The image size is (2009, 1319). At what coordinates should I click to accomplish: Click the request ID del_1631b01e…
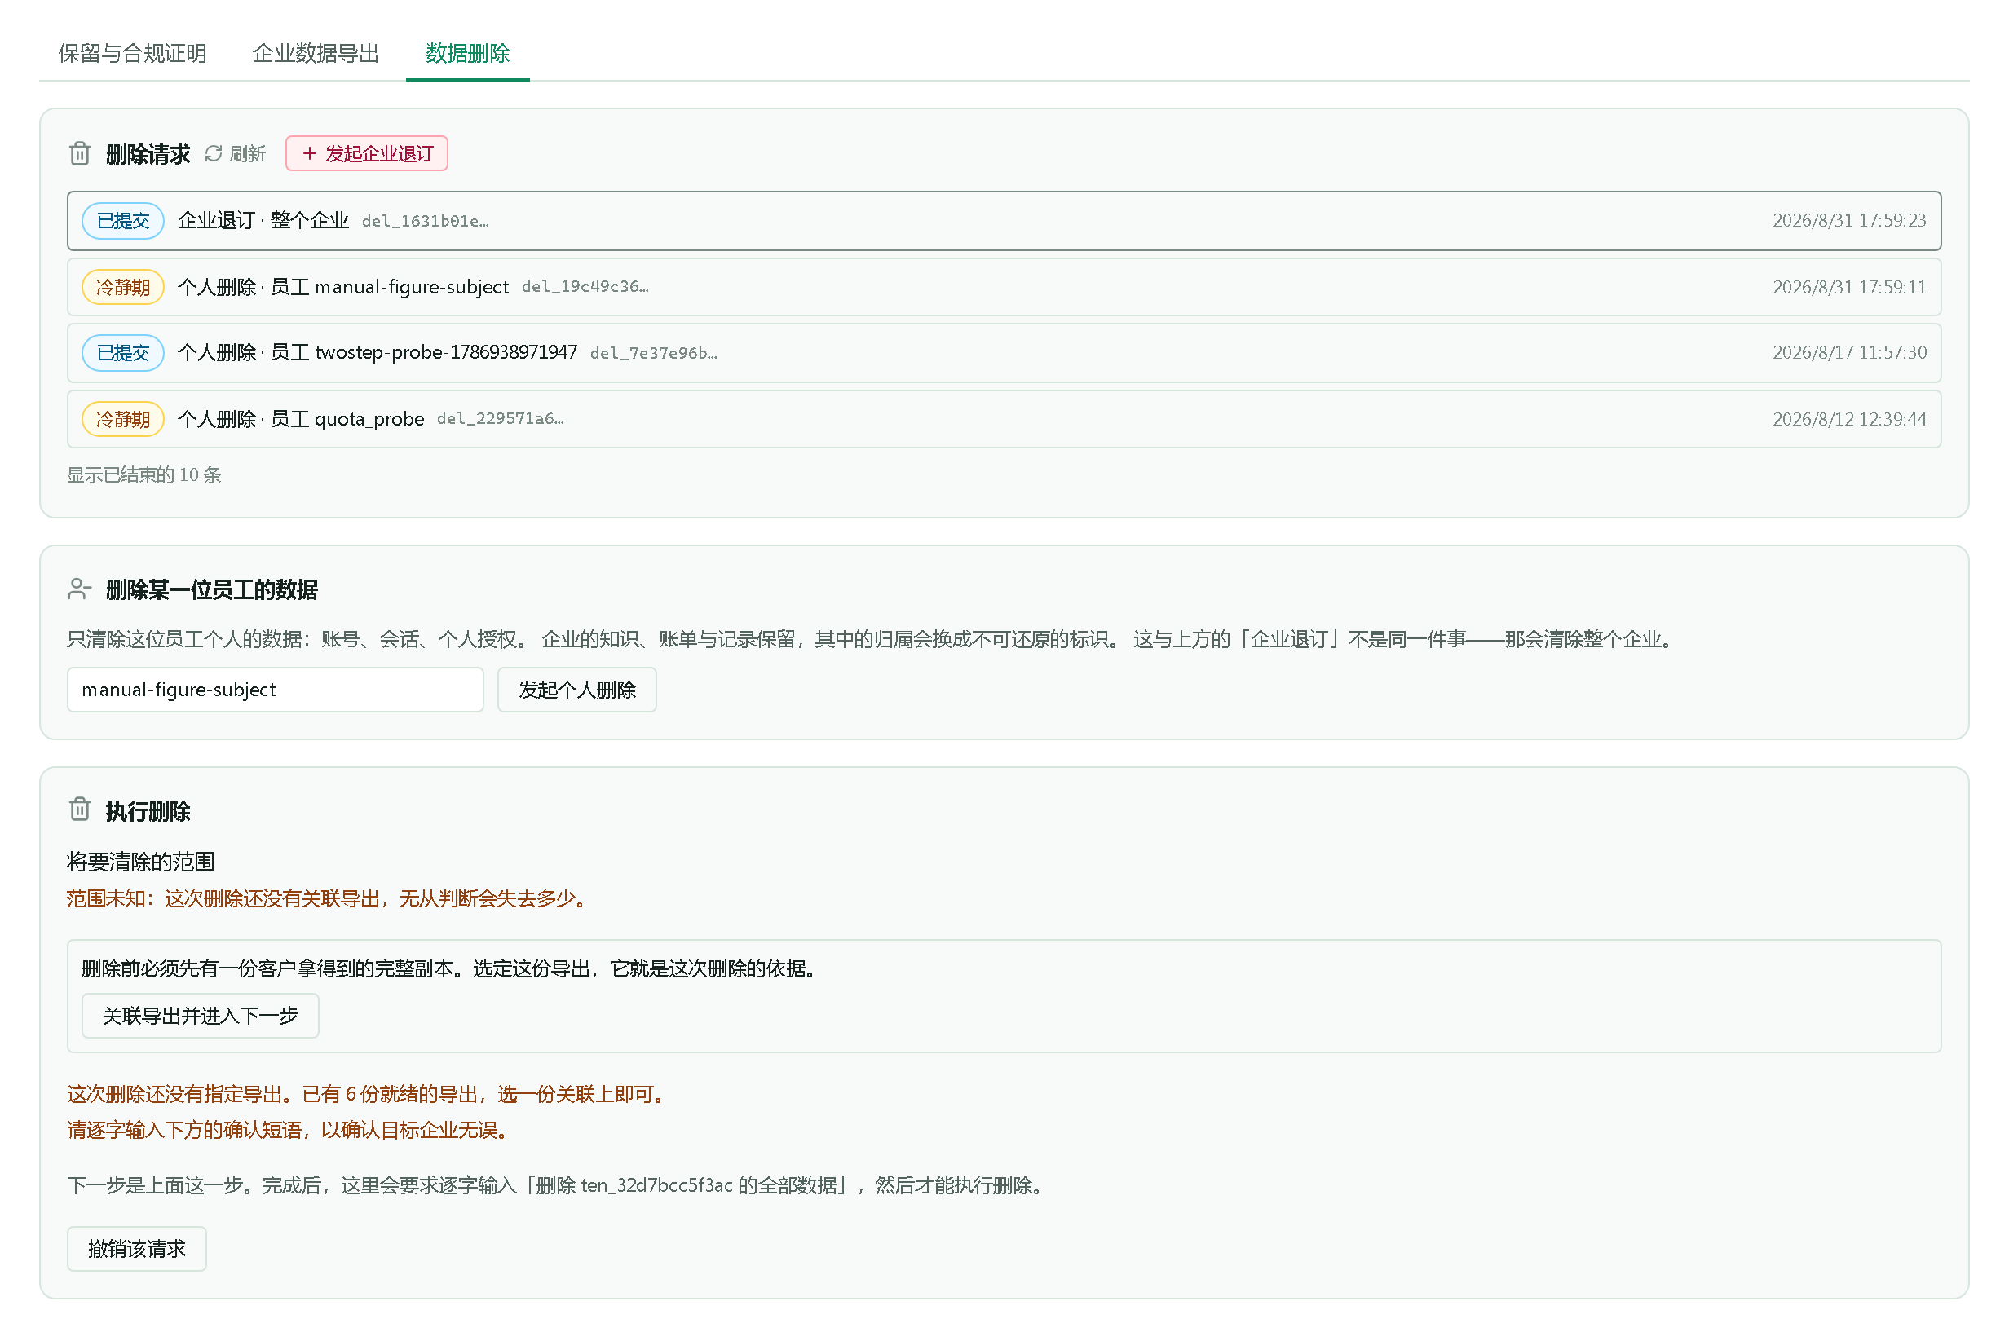pyautogui.click(x=426, y=221)
